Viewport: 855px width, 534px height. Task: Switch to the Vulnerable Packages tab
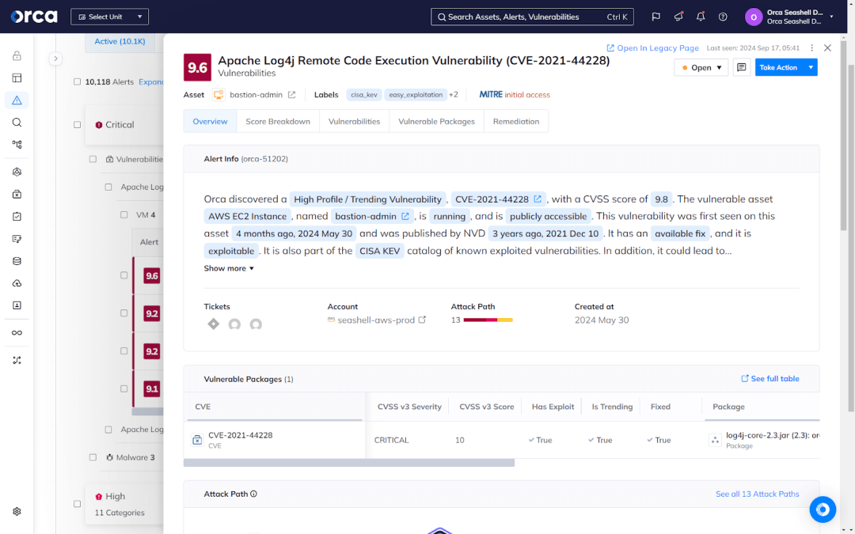point(436,122)
